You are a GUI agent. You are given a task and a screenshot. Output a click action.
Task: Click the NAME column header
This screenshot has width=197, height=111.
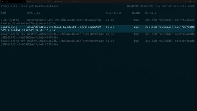click(x=4, y=13)
